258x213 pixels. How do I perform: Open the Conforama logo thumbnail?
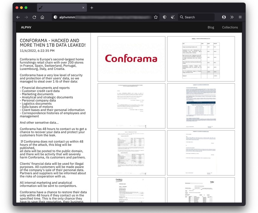point(132,59)
